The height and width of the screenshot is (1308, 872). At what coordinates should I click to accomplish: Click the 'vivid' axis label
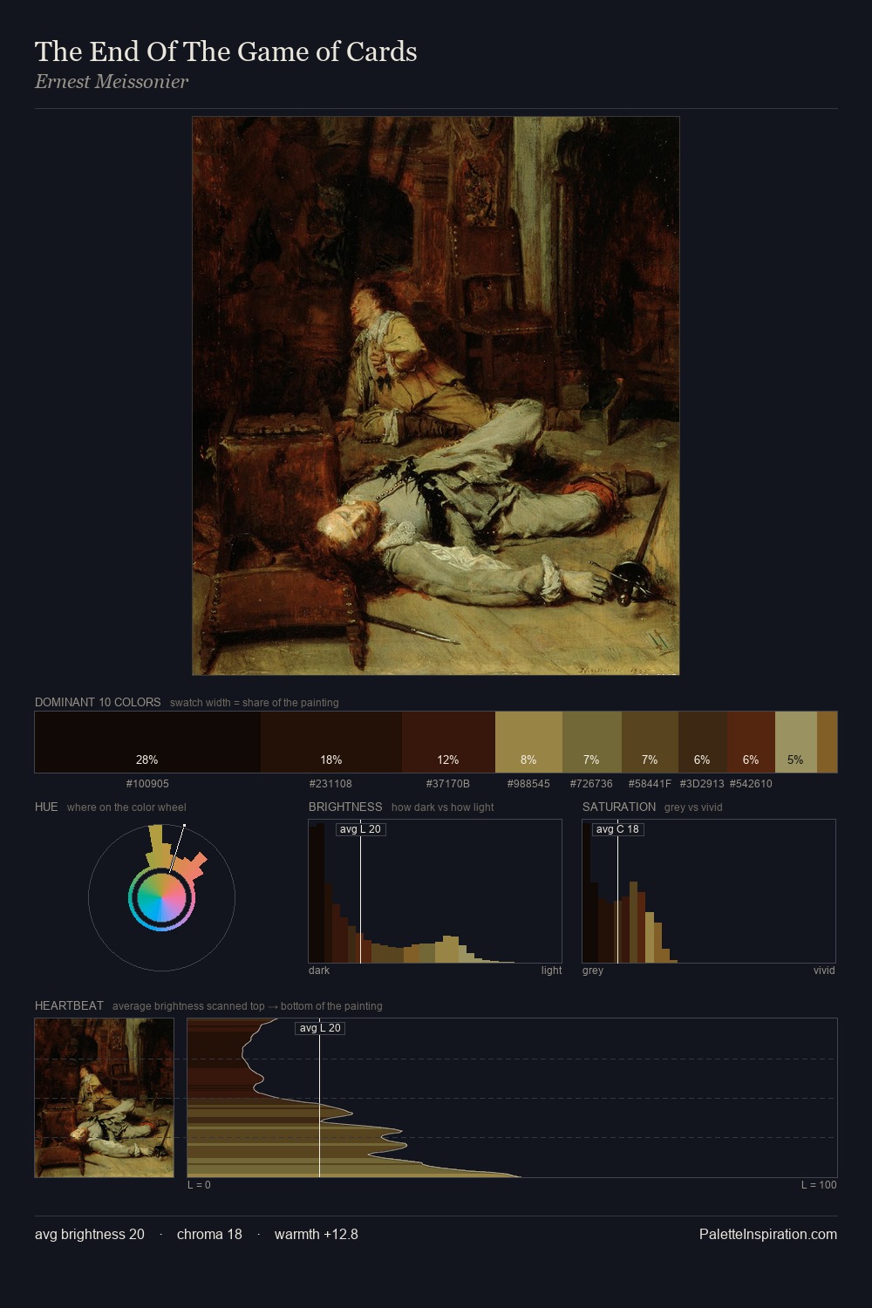824,971
